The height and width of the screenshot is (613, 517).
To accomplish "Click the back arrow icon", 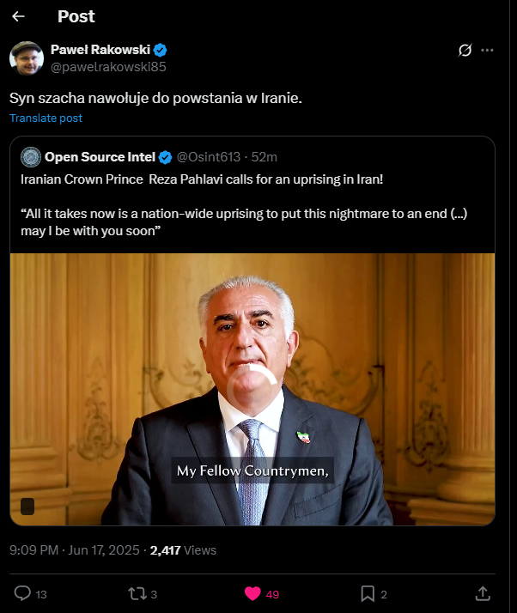I will point(19,16).
